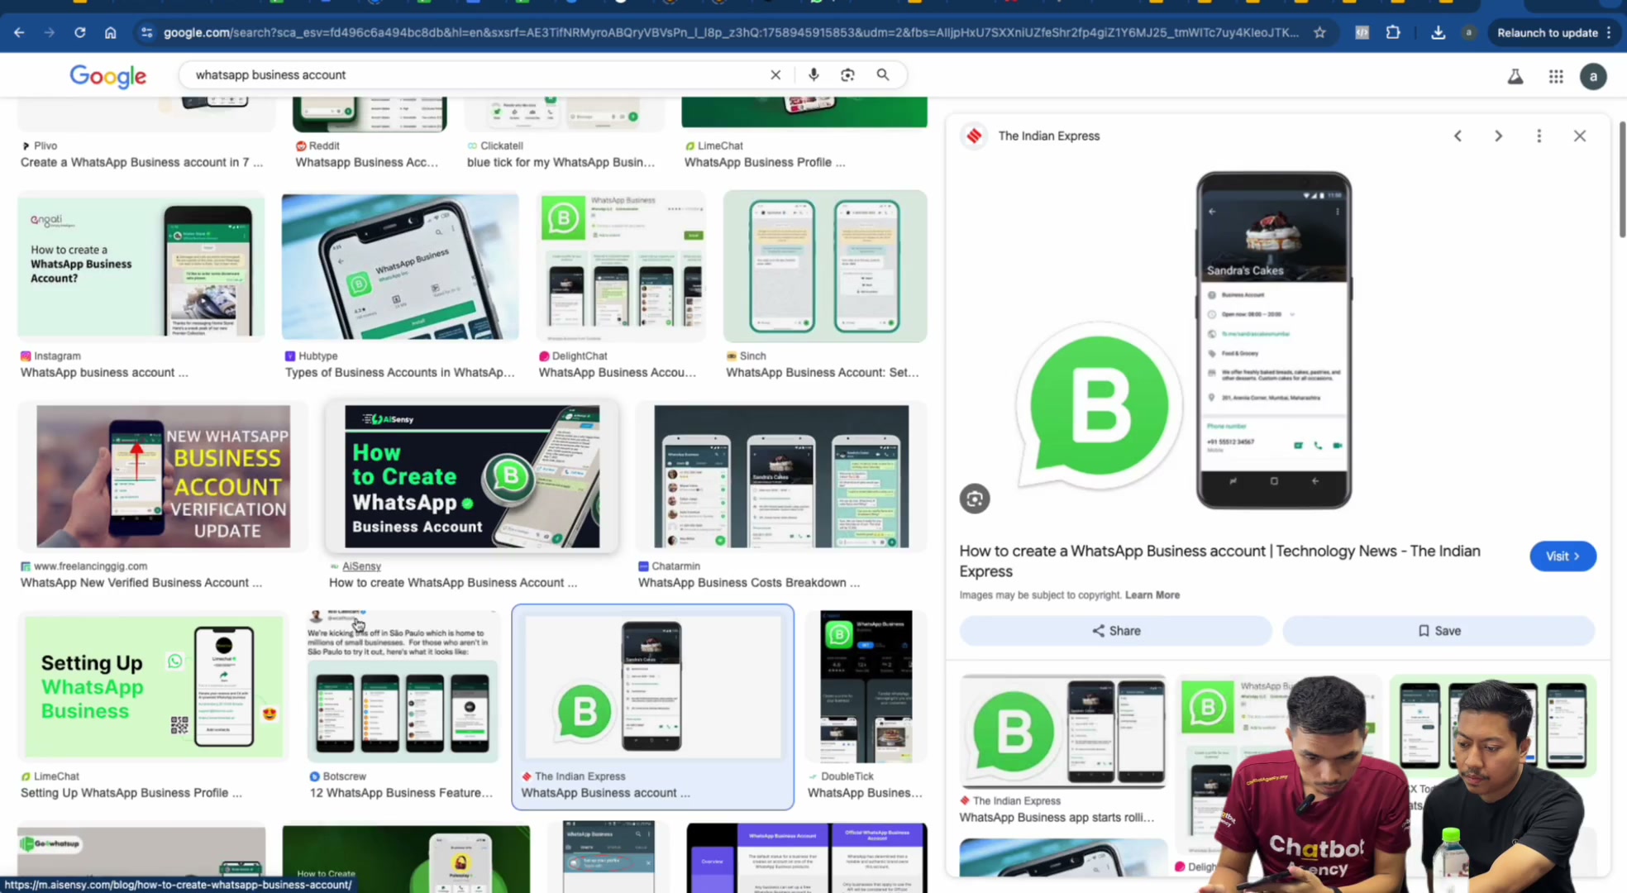Viewport: 1627px width, 893px height.
Task: Save the image to collections
Action: pos(1439,630)
